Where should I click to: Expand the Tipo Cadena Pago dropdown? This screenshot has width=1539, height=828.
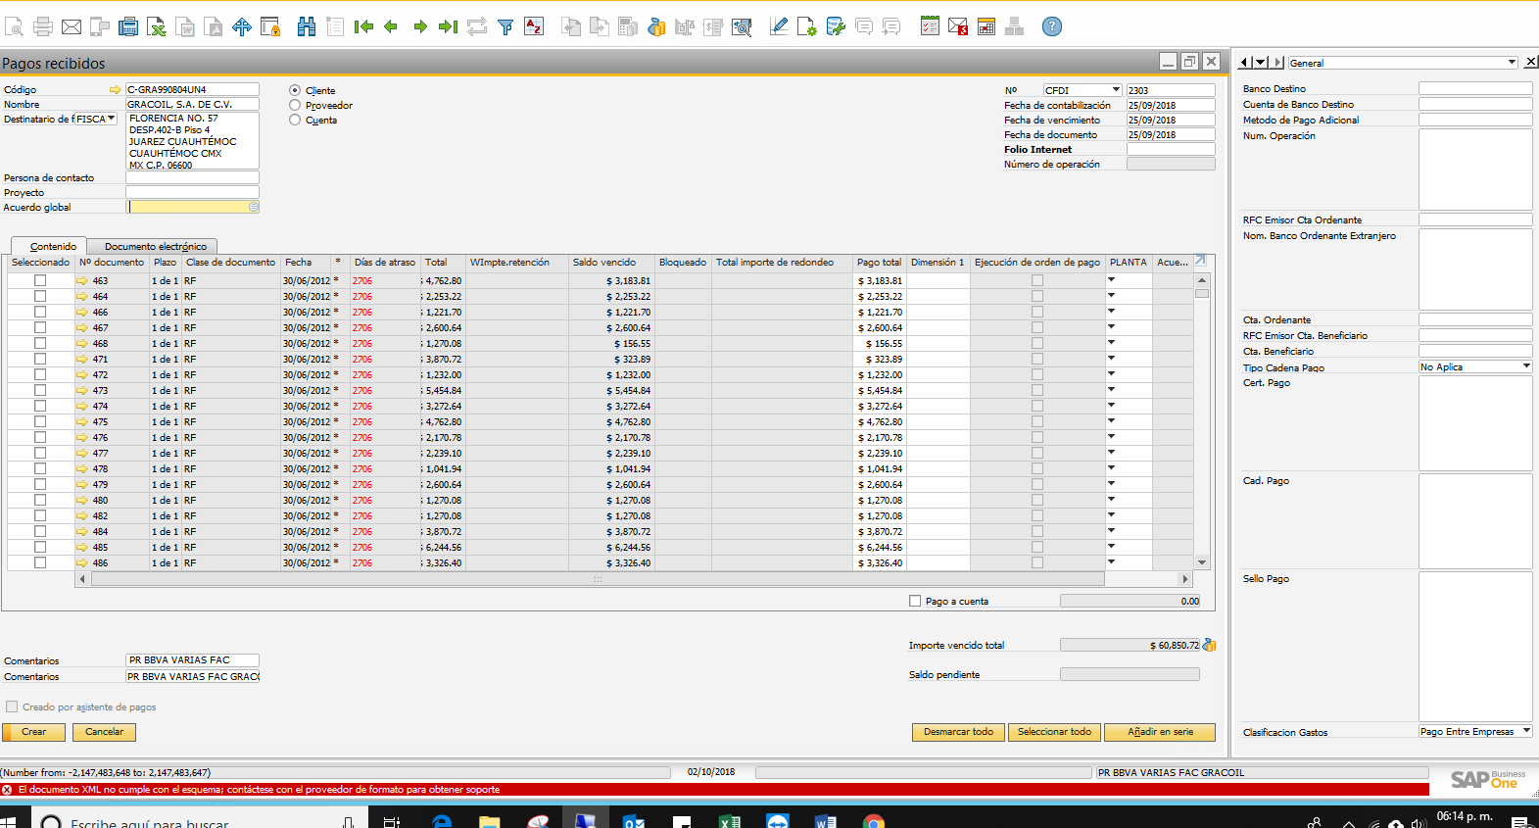pos(1525,366)
